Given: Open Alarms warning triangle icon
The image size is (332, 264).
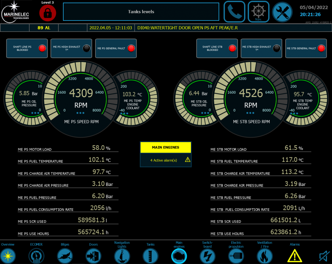Looking at the screenshot, I should pos(294,256).
